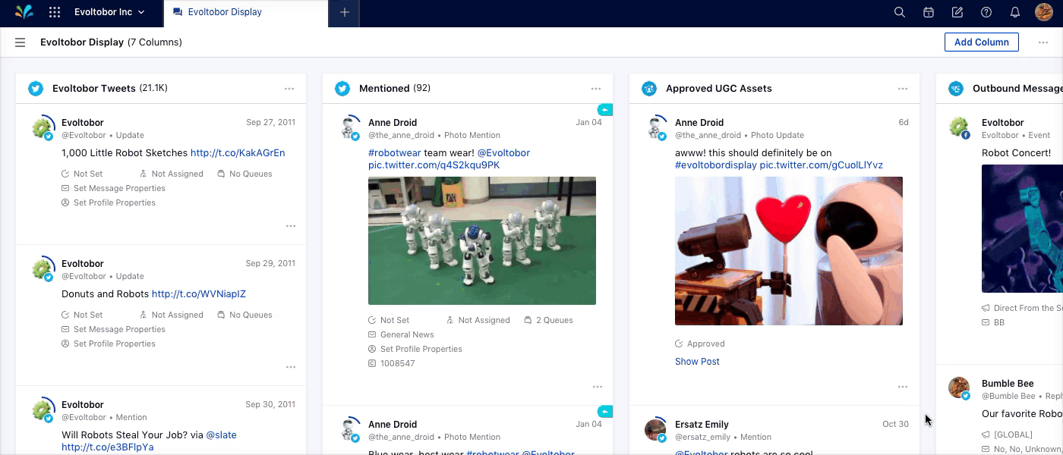Viewport: 1063px width, 455px height.
Task: Click the compose edit icon in top bar
Action: pyautogui.click(x=957, y=12)
